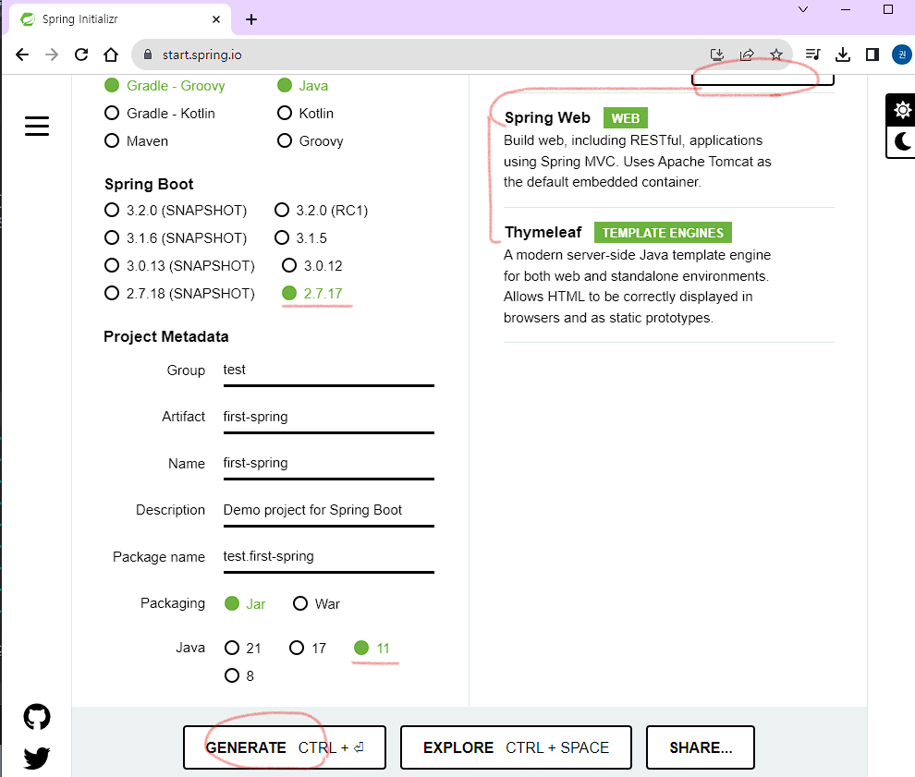Viewport: 915px width, 777px height.
Task: Edit the Name field
Action: coord(328,464)
